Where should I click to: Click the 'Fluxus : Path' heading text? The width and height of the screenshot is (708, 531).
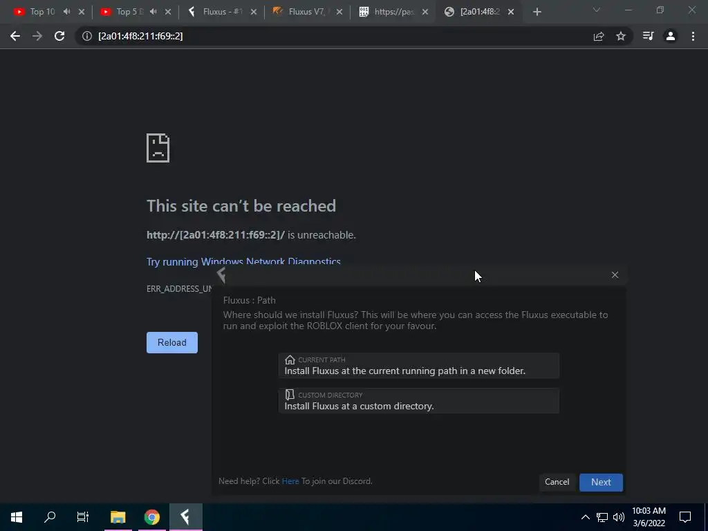tap(249, 300)
